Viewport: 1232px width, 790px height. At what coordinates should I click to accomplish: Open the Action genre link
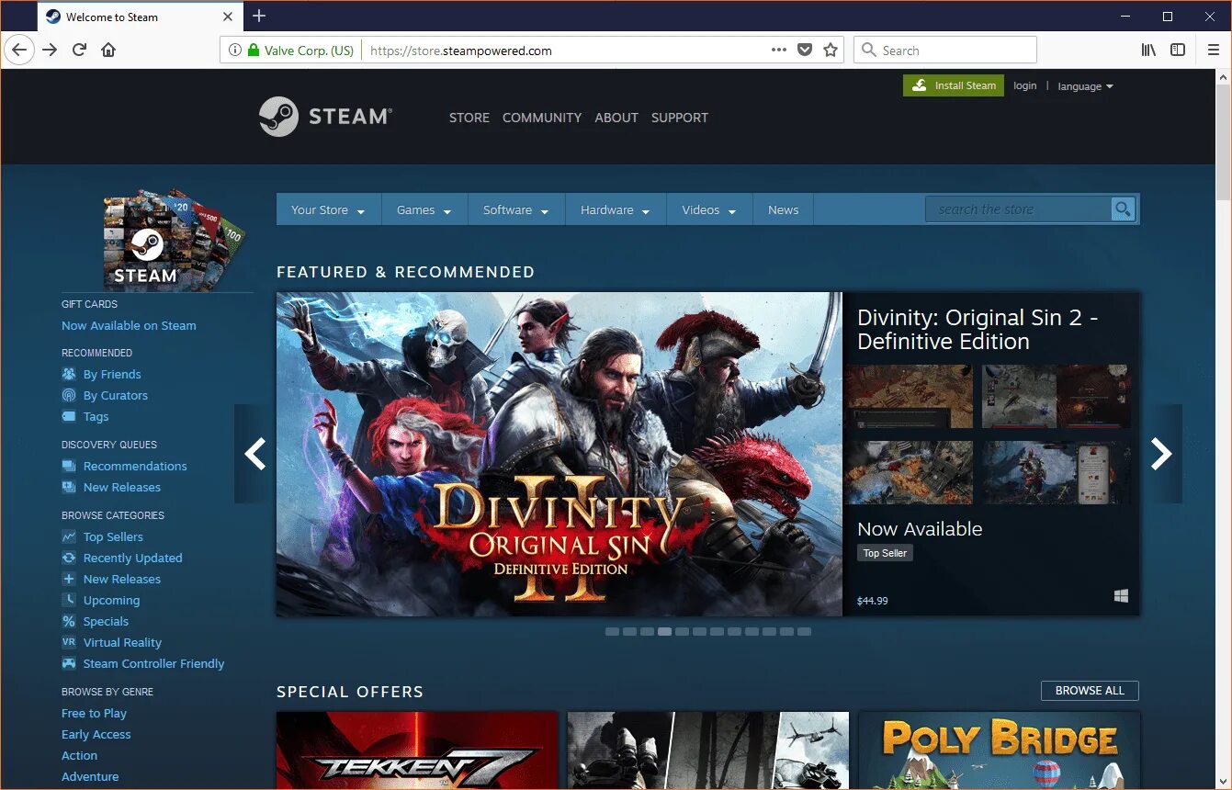(x=79, y=755)
